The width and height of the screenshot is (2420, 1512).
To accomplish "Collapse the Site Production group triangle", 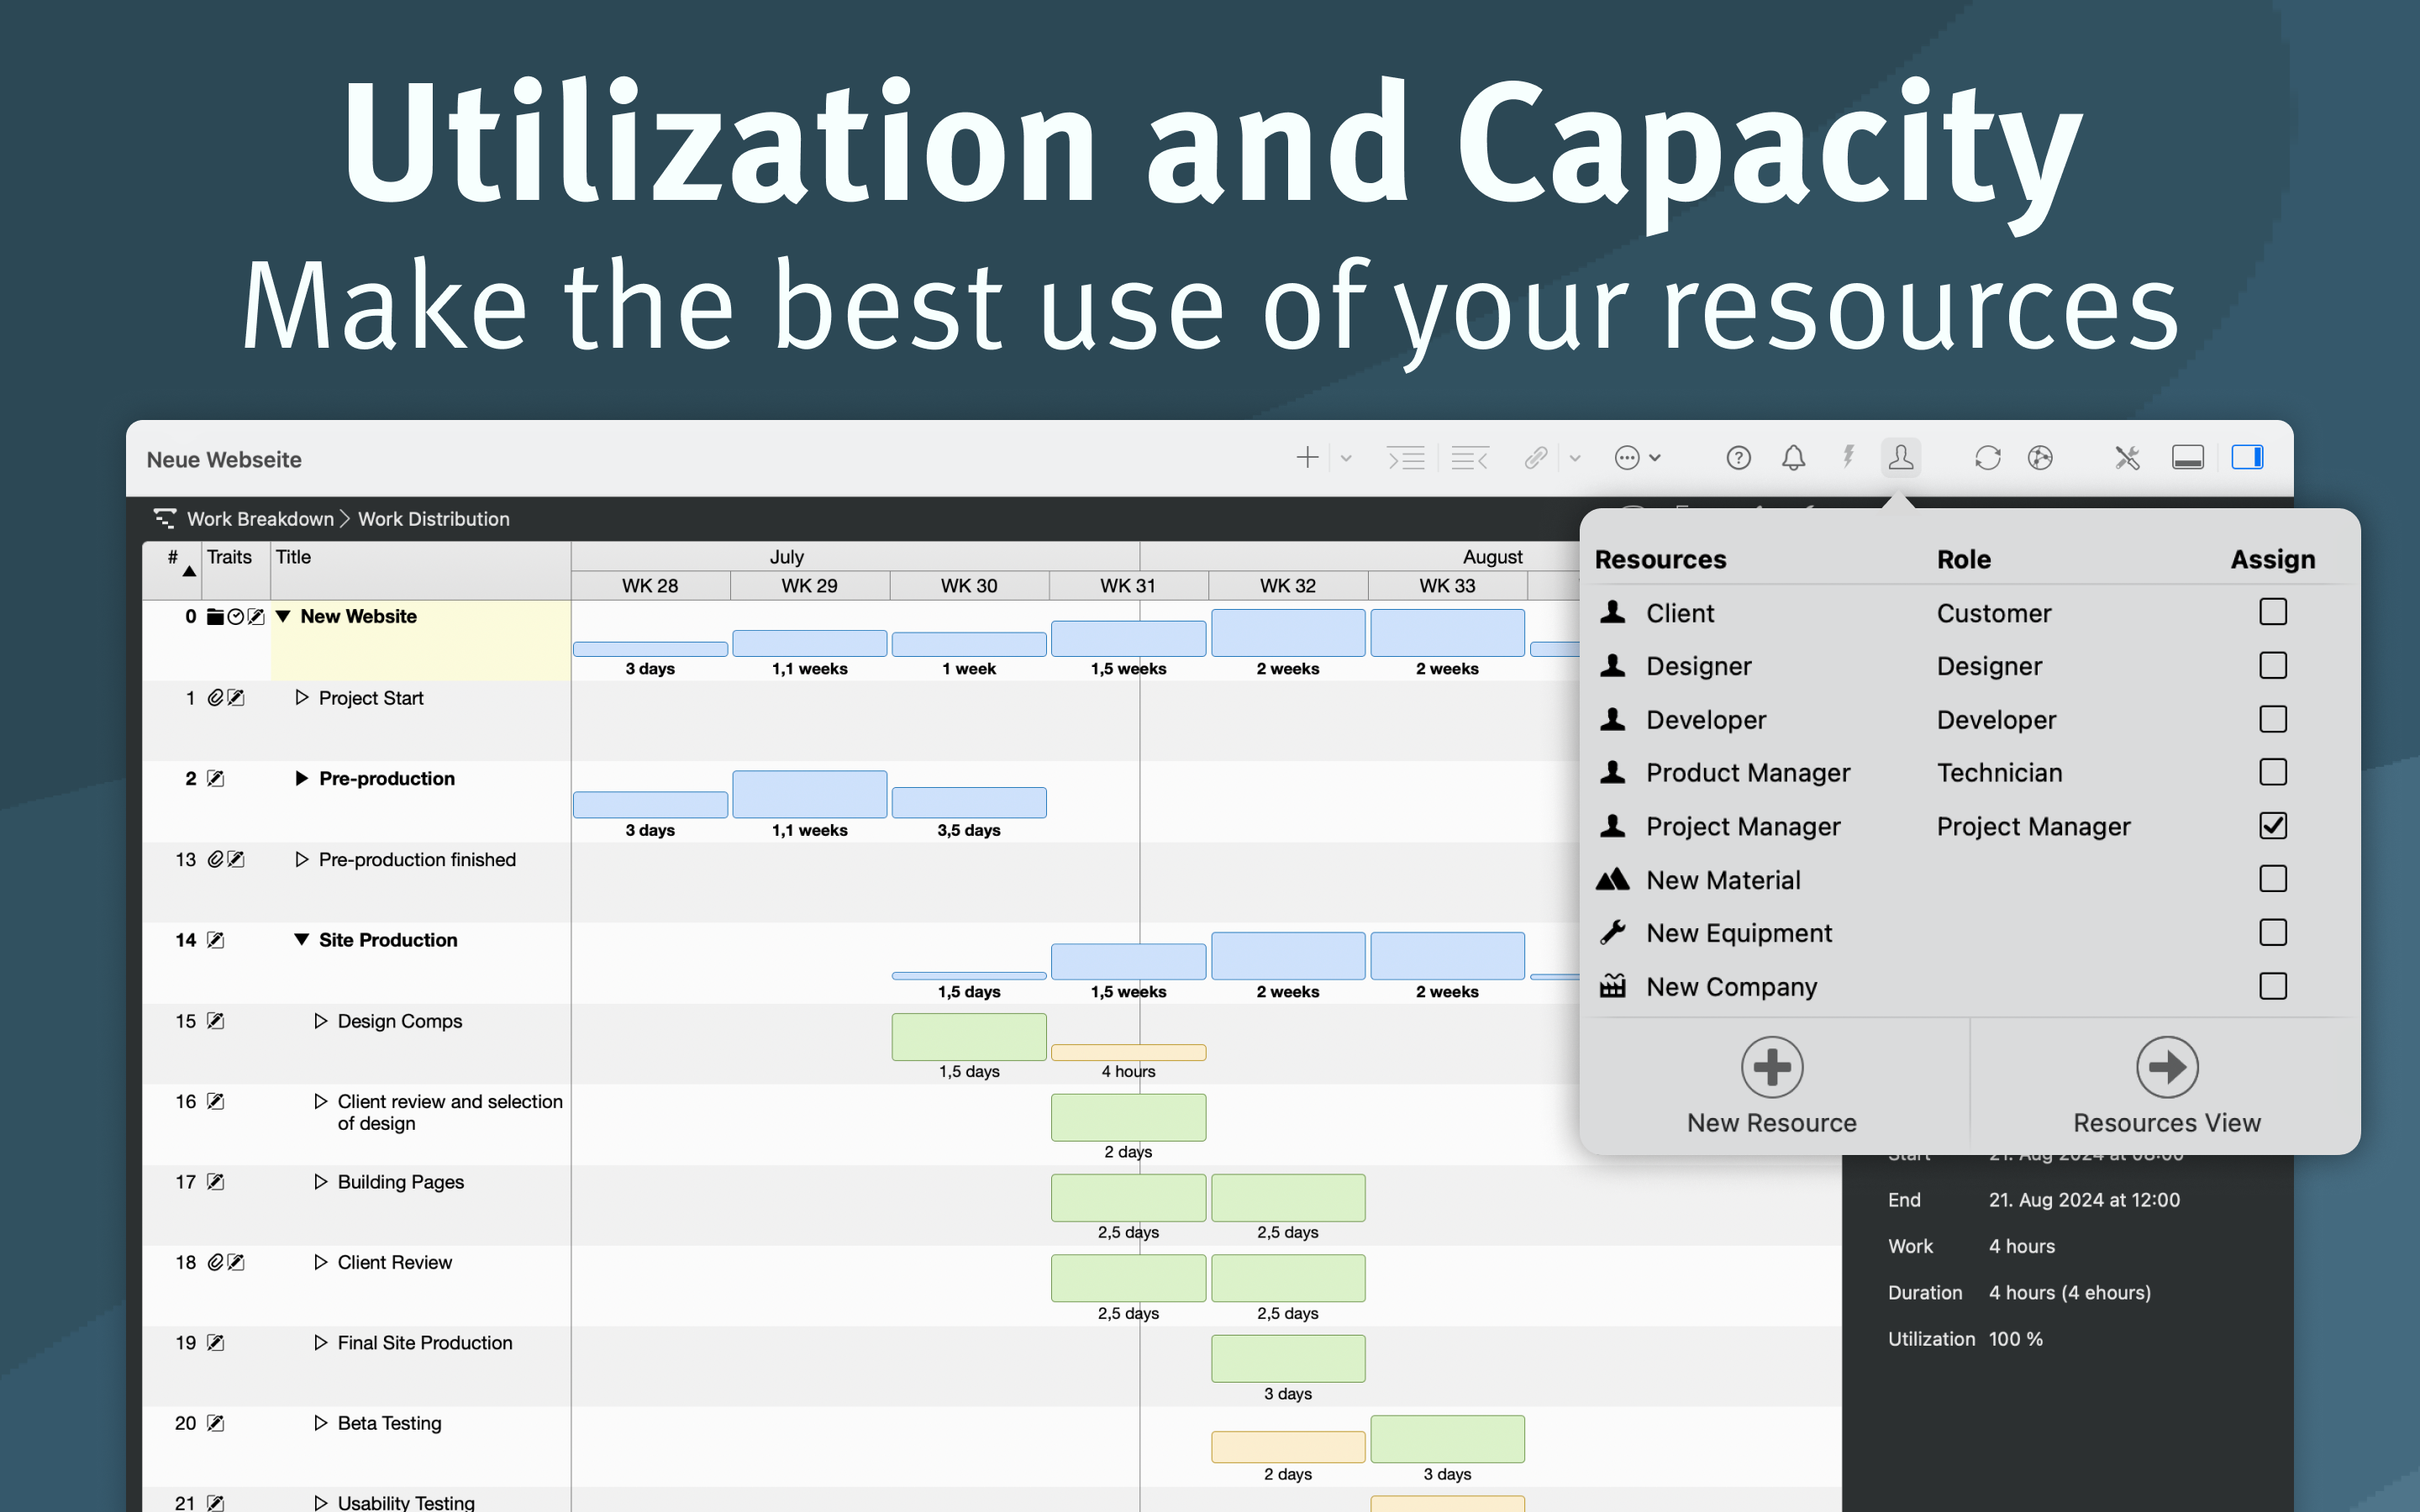I will click(x=301, y=940).
